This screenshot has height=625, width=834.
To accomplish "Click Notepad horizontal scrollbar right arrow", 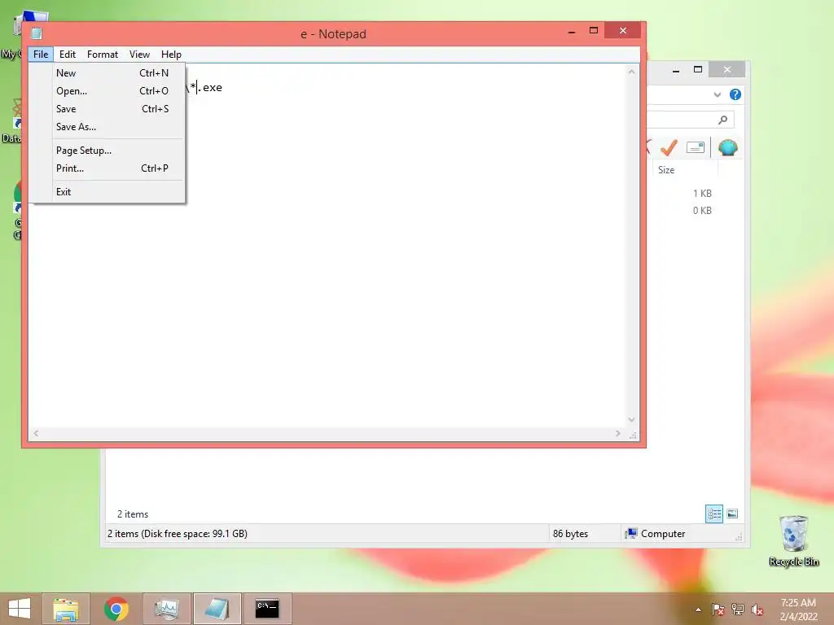I will 617,434.
